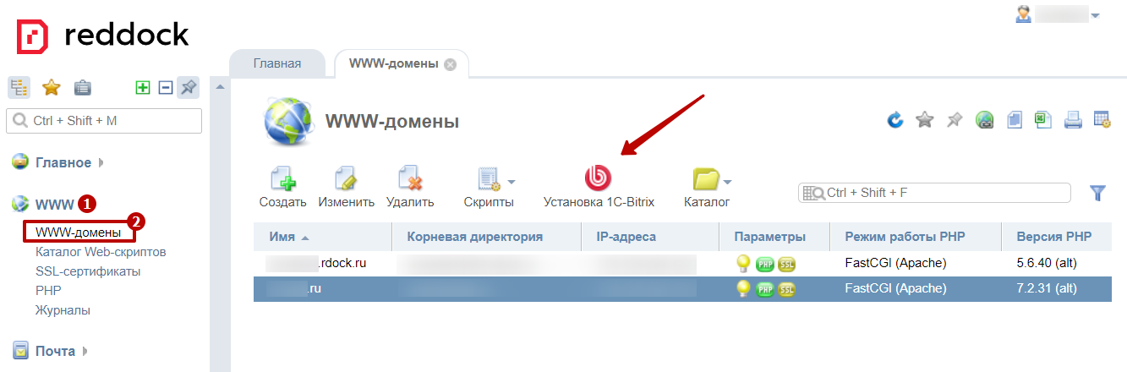Click the Удалить (delete) toolbar icon

[x=410, y=179]
